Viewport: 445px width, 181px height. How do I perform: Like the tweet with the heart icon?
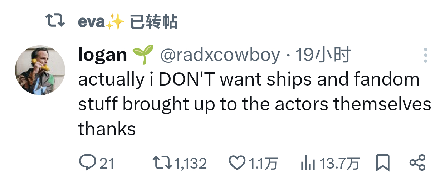(x=237, y=163)
